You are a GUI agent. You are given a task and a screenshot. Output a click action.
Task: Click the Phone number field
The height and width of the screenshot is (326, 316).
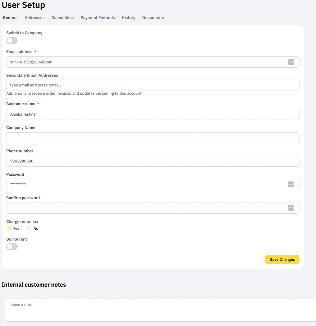pyautogui.click(x=152, y=161)
